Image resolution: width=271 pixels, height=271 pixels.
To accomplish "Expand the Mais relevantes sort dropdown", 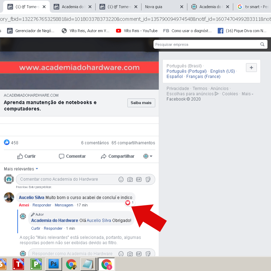I will point(21,169).
